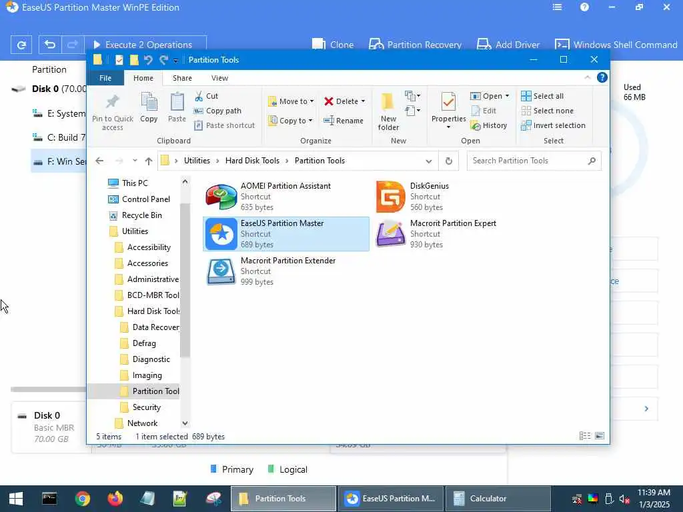Click the Cut scissors icon
Viewport: 683px width, 512px height.
click(x=199, y=96)
